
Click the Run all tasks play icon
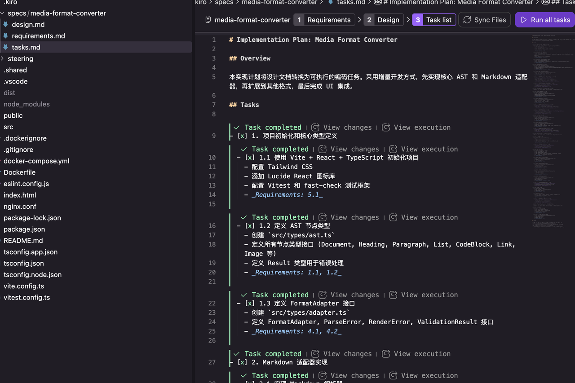click(523, 20)
